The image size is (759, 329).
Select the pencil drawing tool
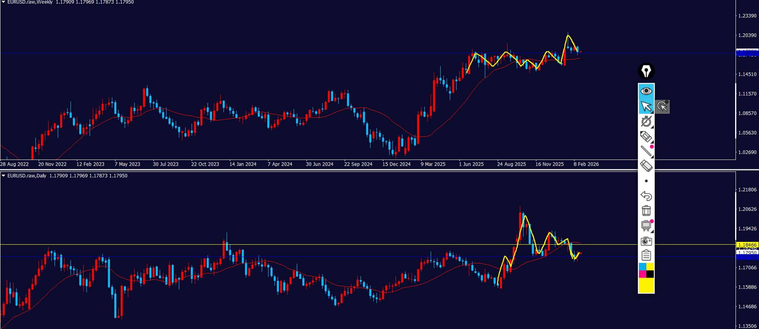(646, 136)
